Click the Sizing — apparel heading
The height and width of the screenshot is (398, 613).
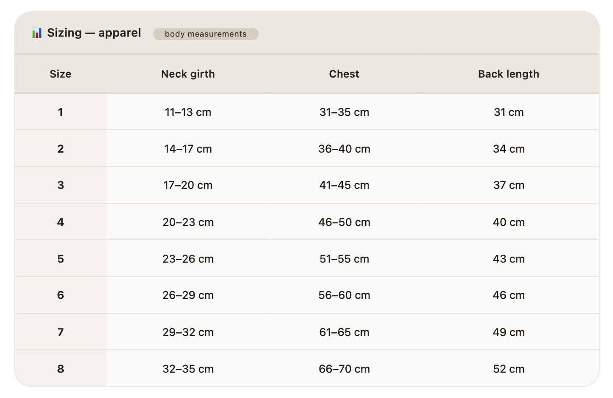tap(94, 33)
